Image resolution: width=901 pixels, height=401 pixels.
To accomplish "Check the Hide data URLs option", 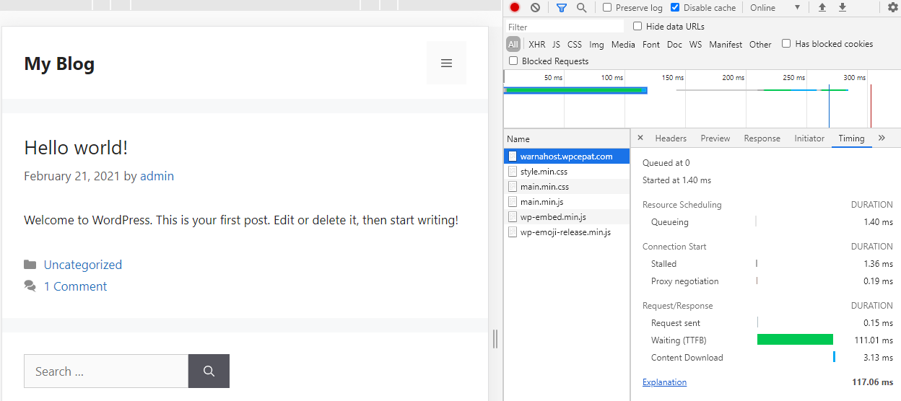I will tap(637, 27).
